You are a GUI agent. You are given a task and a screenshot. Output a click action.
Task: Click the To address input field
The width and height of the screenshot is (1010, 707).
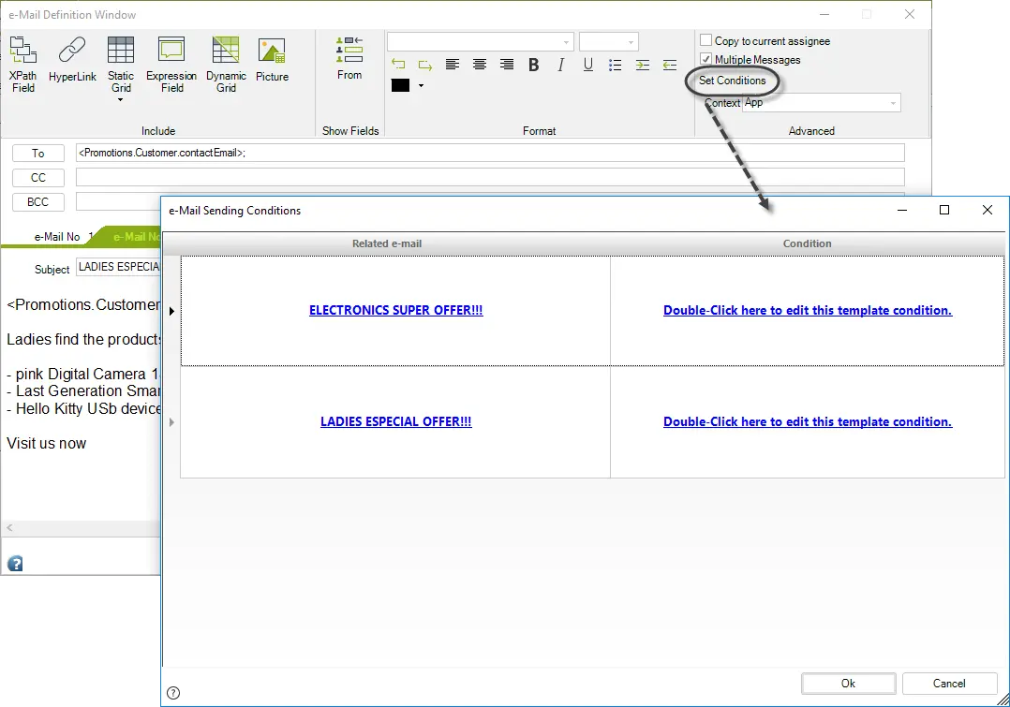490,153
